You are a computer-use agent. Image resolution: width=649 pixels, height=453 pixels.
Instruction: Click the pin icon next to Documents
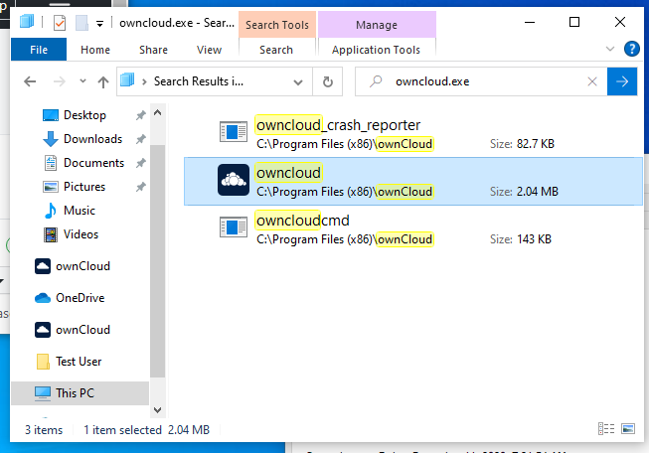[141, 163]
